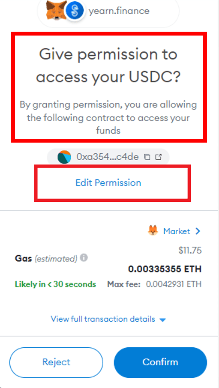Click the gas estimate info icon
The width and height of the screenshot is (219, 388).
click(84, 258)
